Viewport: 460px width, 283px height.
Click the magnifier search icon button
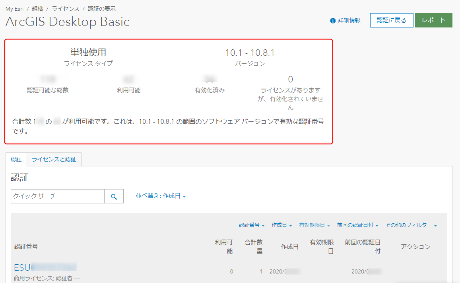[x=114, y=196]
